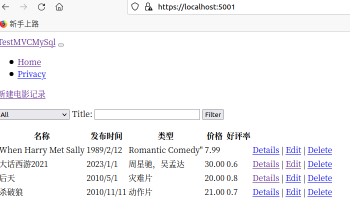350x211 pixels.
Task: Select the 0.6 rating cell
Action: pyautogui.click(x=232, y=164)
